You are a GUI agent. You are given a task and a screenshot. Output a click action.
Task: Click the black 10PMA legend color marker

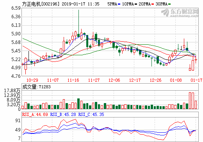pyautogui.click(x=136, y=4)
